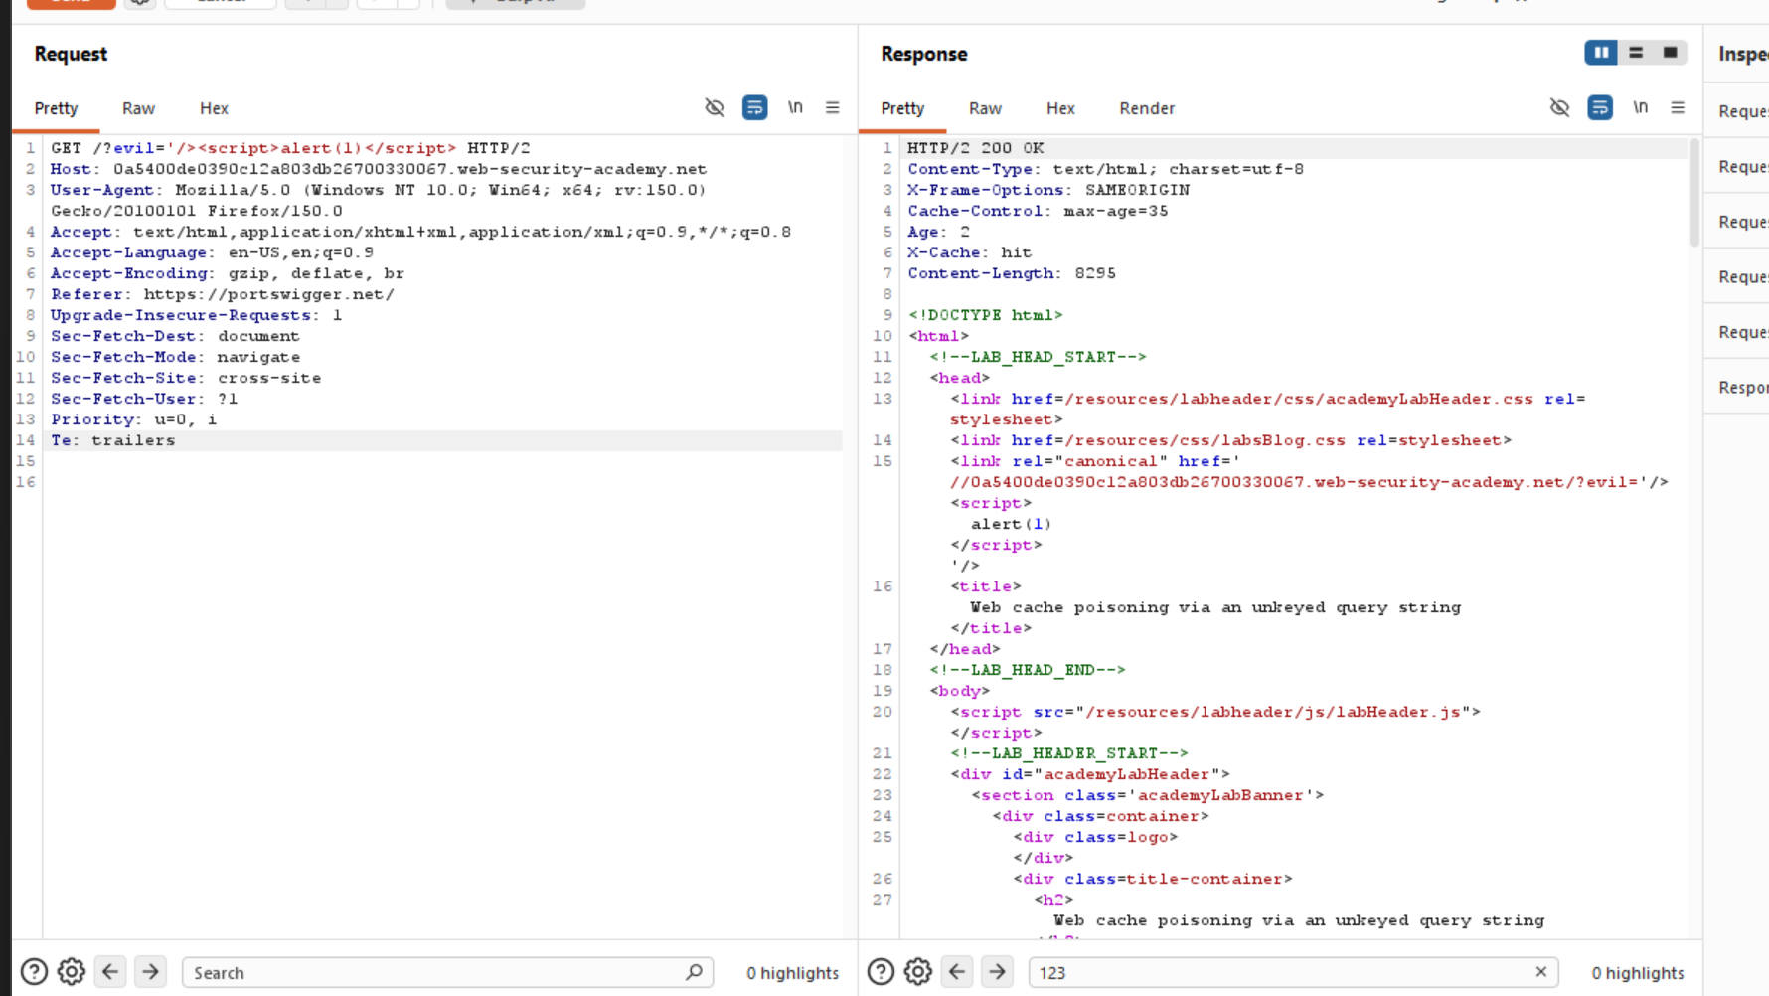The height and width of the screenshot is (996, 1769).
Task: Click the Upgrade-Insecure-Requests header line
Action: click(x=197, y=315)
